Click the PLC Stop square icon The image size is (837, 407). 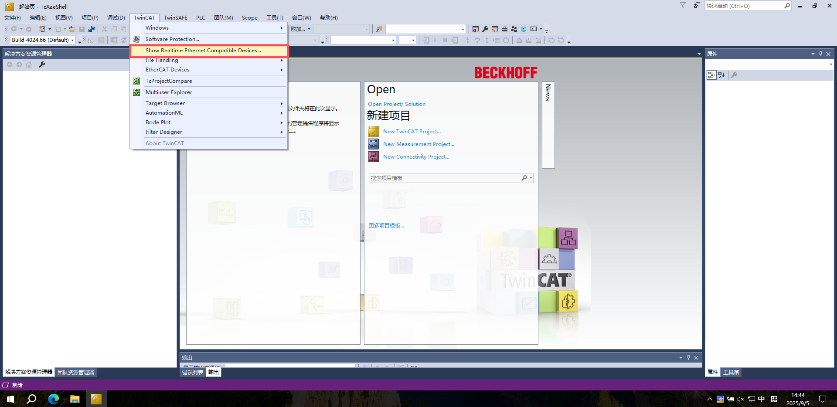(x=445, y=40)
